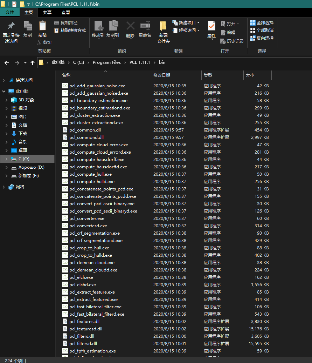Viewport: 312px width, 363px height.
Task: Open the Properties (属性) icon
Action: (211, 30)
